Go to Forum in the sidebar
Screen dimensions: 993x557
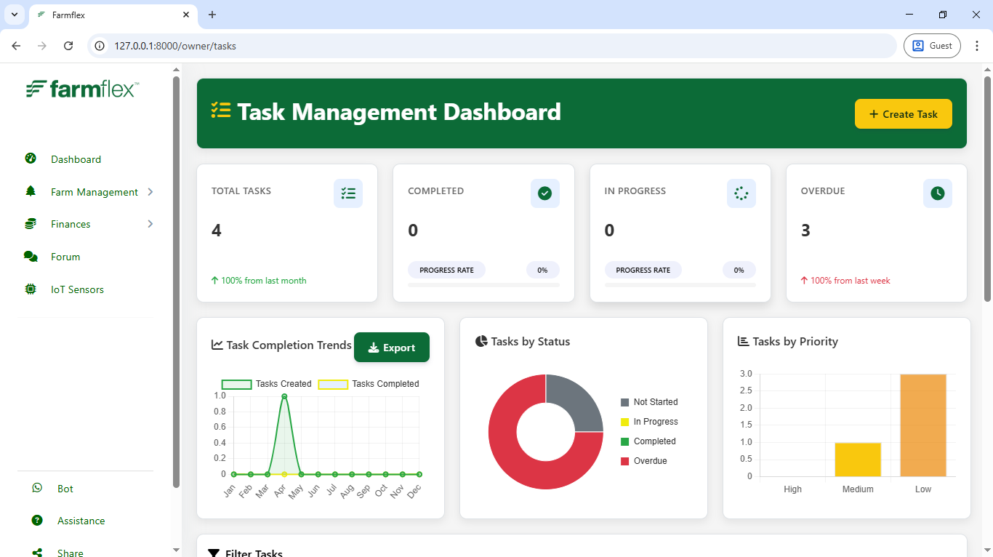pos(65,257)
